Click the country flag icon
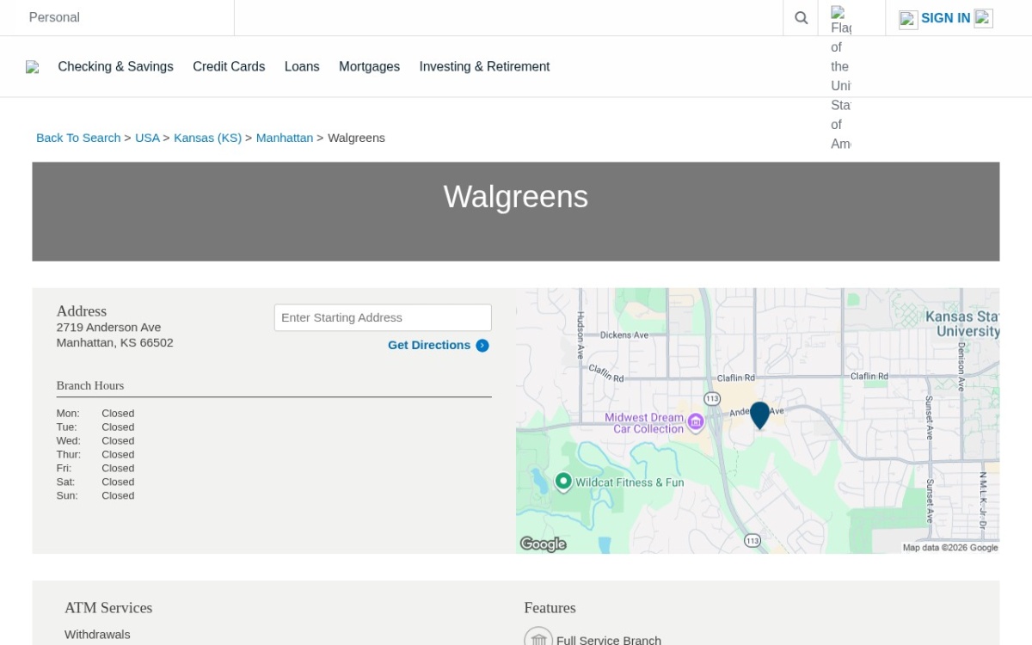 [x=841, y=77]
